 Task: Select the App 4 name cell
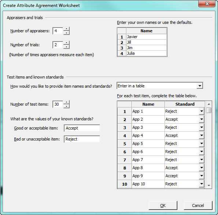(x=148, y=135)
